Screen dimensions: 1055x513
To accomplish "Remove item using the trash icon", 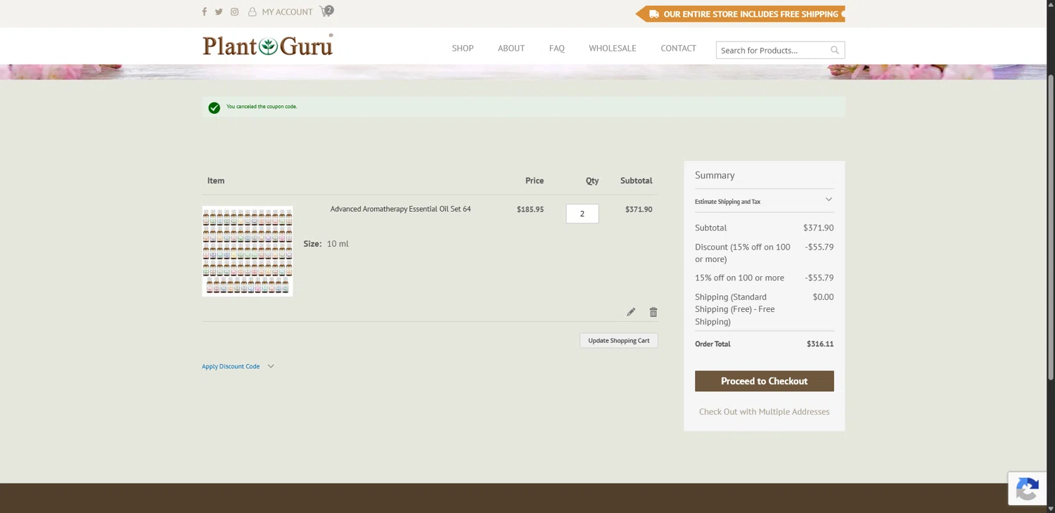I will pos(653,312).
